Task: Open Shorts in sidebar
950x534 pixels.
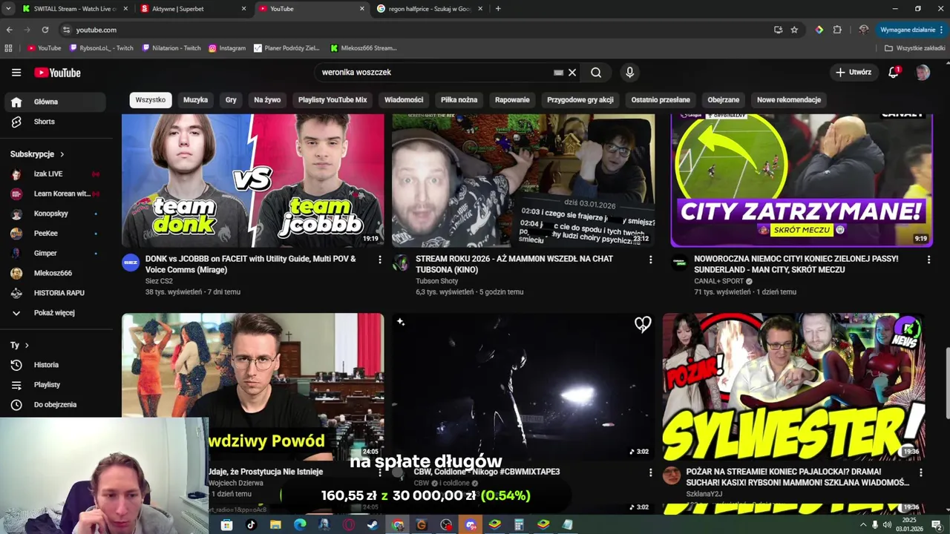Action: [53, 122]
